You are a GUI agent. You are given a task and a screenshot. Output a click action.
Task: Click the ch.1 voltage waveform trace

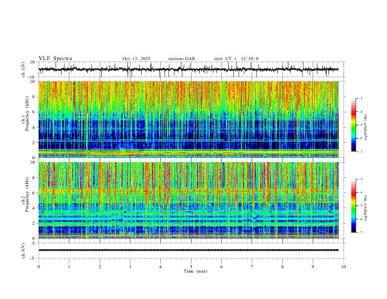[188, 69]
